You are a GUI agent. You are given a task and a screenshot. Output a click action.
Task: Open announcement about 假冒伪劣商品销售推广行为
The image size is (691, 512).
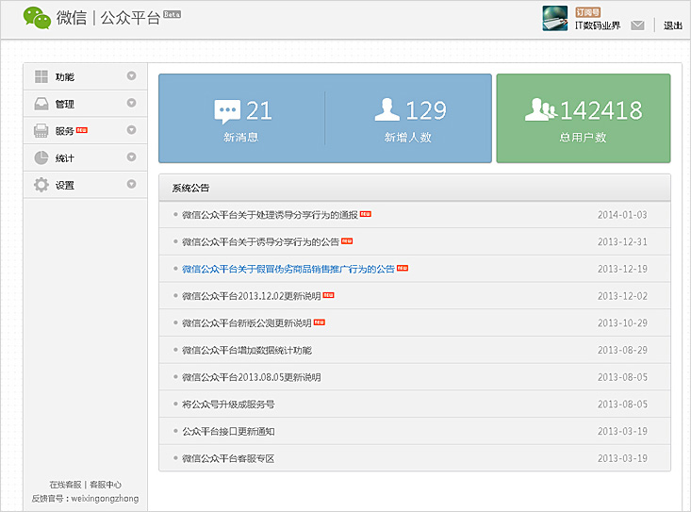pos(288,269)
